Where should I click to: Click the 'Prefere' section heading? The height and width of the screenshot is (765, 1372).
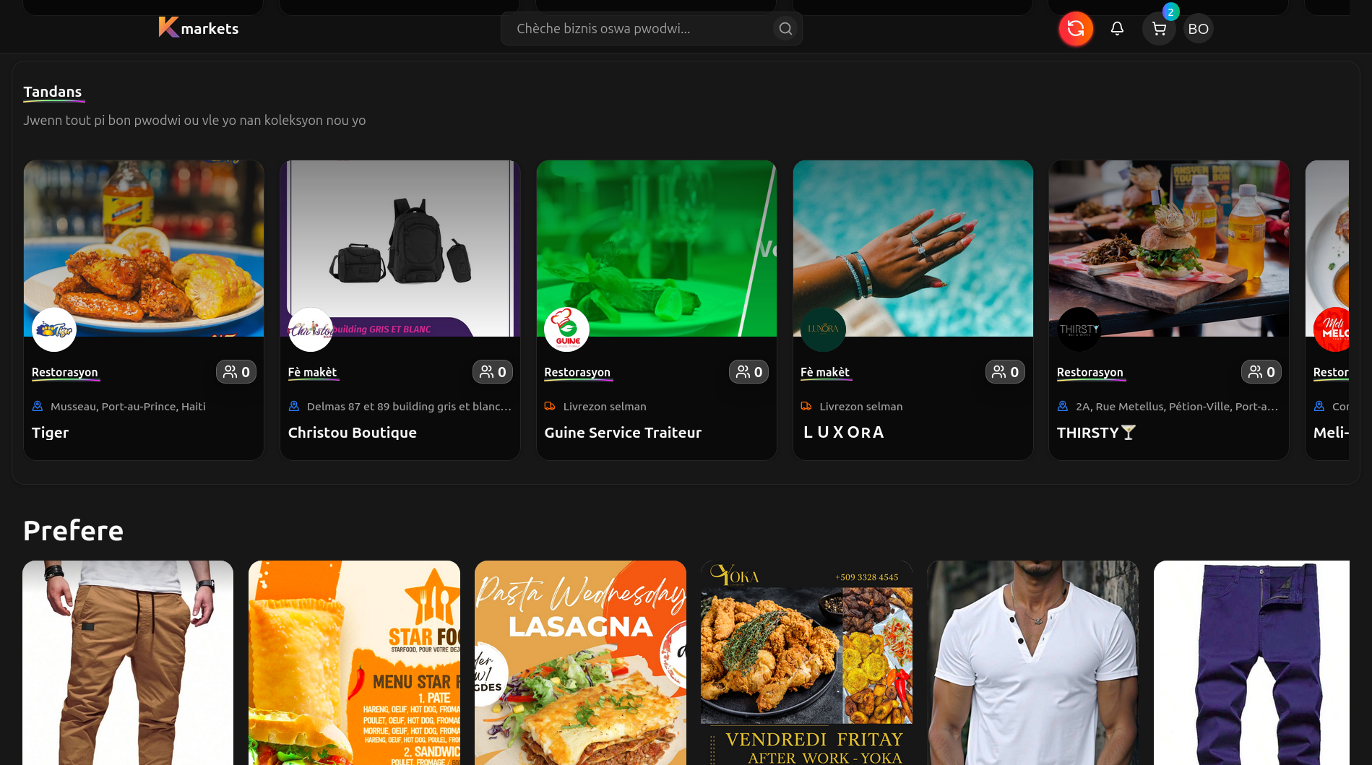(73, 531)
